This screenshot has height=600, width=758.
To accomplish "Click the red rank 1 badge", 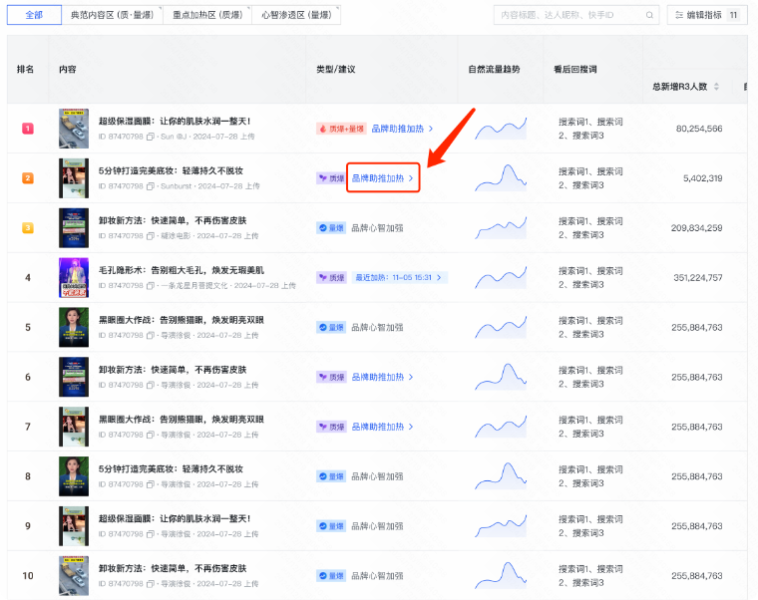I will coord(28,129).
